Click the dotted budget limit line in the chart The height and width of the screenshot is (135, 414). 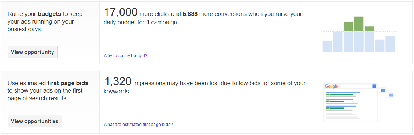pyautogui.click(x=359, y=31)
